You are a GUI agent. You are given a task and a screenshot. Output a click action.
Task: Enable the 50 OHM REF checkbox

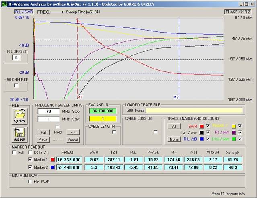[16, 86]
